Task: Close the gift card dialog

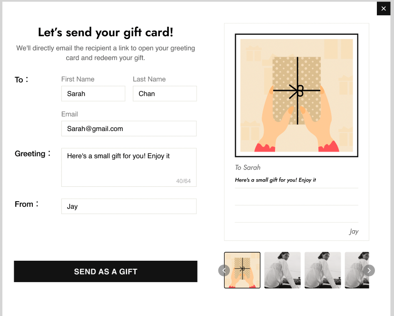Action: tap(384, 9)
